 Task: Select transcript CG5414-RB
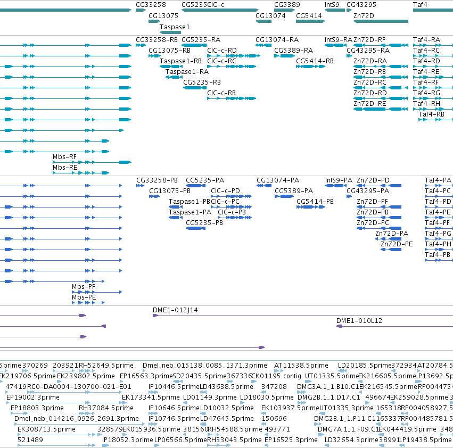pos(310,67)
